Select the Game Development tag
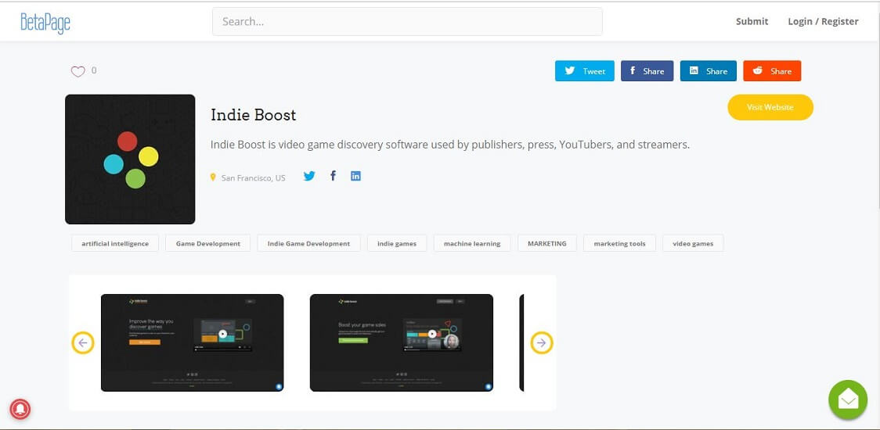 coord(207,243)
